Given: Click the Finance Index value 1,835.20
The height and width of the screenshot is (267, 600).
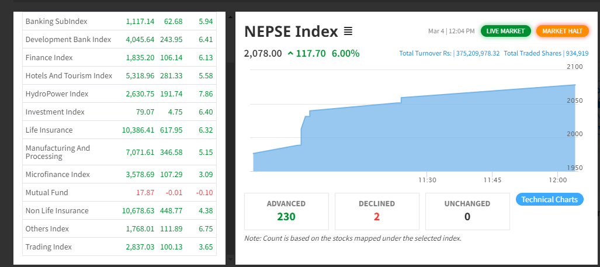Looking at the screenshot, I should coord(140,58).
